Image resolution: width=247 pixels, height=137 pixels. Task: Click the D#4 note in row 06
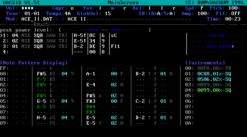click(91, 107)
